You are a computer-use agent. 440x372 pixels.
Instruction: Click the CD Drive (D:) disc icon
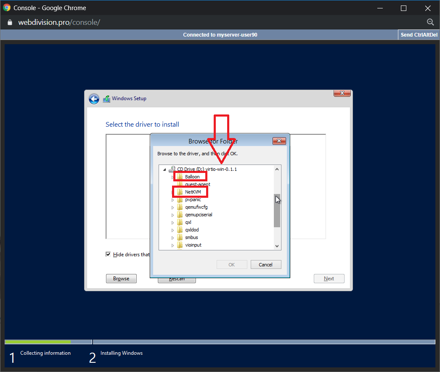(x=172, y=169)
